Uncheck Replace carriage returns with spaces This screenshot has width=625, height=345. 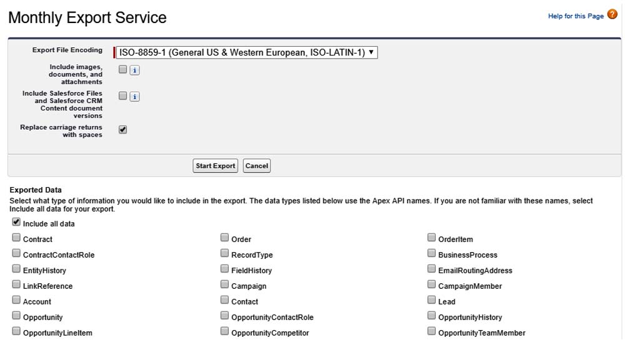coord(123,130)
